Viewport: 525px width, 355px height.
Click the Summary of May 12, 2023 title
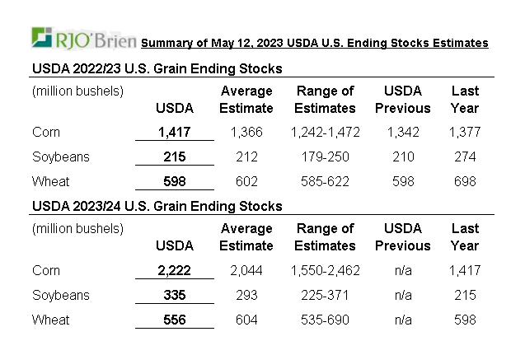(x=314, y=43)
